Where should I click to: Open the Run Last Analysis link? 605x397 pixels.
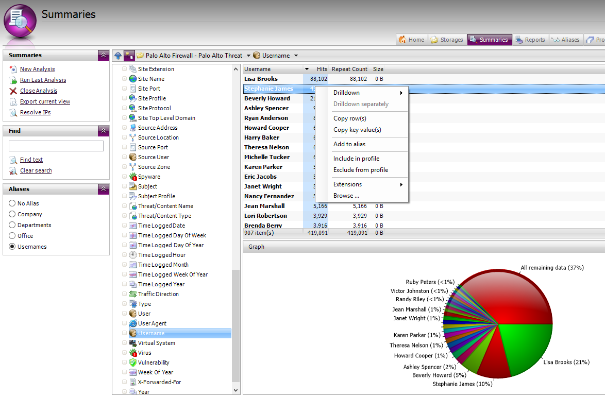click(43, 80)
